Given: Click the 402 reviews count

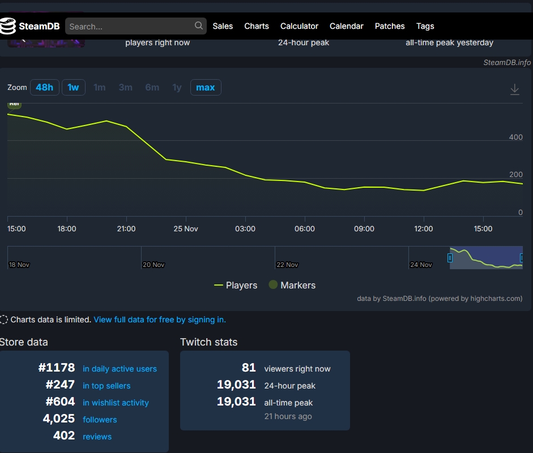Looking at the screenshot, I should 64,435.
